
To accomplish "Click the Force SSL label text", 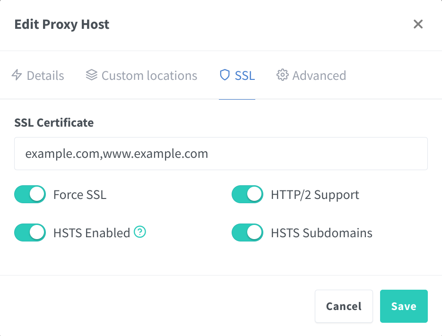I will pyautogui.click(x=80, y=195).
